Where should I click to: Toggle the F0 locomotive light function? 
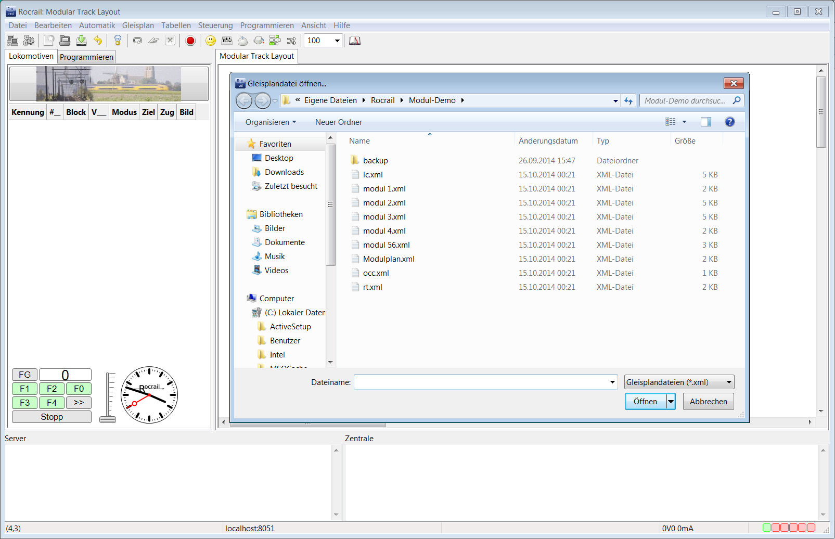[79, 389]
